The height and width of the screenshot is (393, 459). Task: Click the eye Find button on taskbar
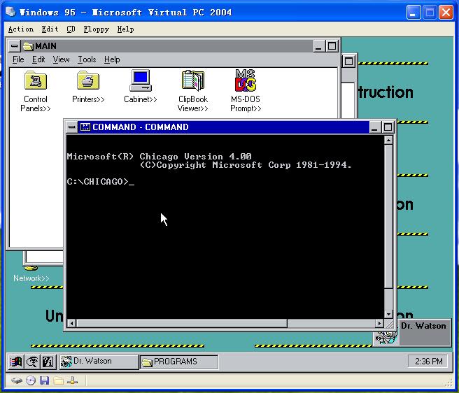32,362
